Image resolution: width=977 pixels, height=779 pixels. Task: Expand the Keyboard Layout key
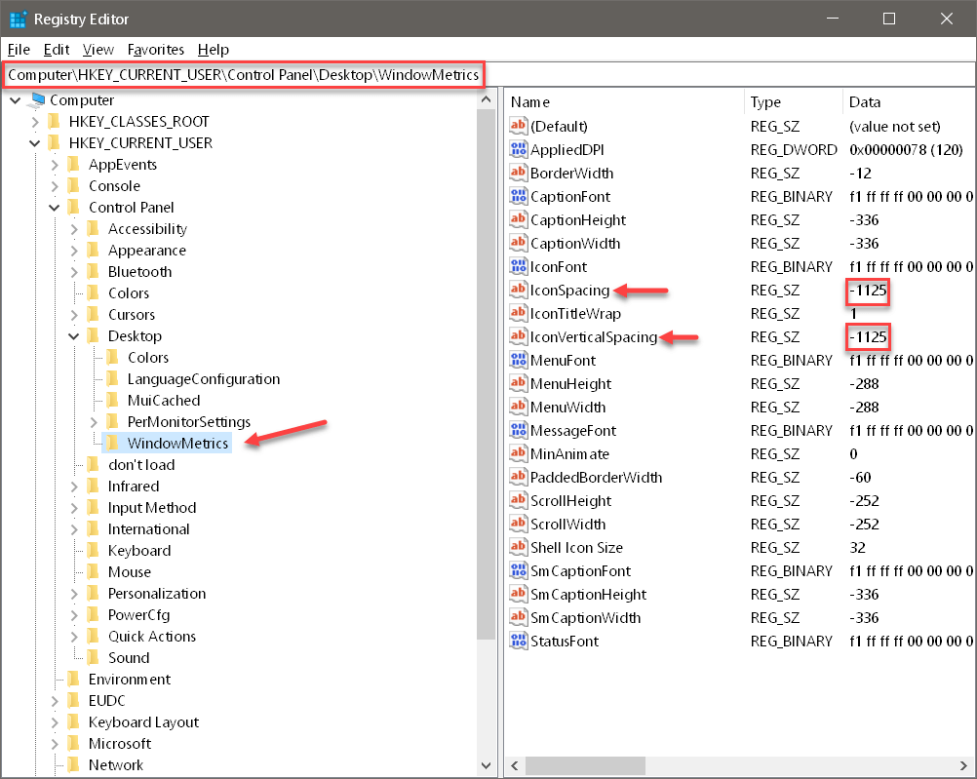click(x=55, y=722)
